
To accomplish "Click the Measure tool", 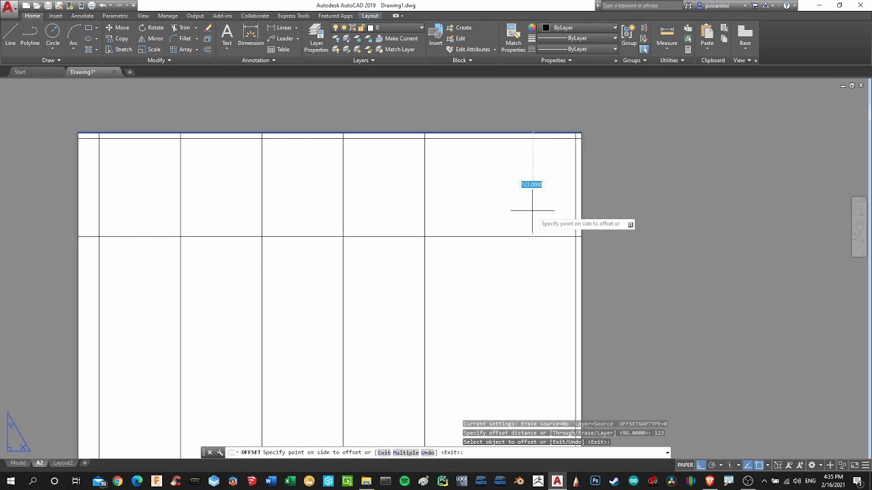I will click(x=667, y=35).
